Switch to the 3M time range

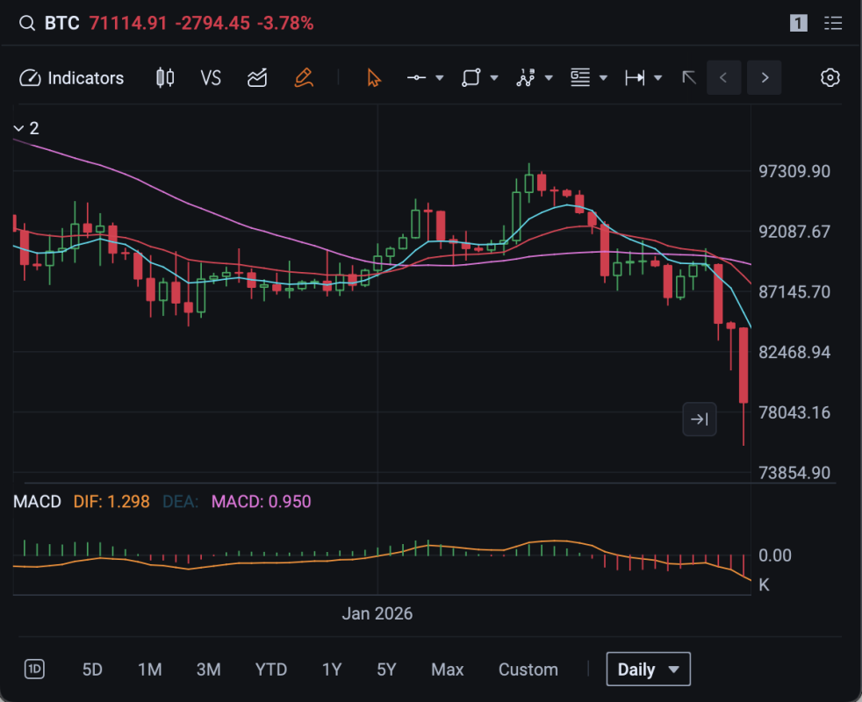208,670
